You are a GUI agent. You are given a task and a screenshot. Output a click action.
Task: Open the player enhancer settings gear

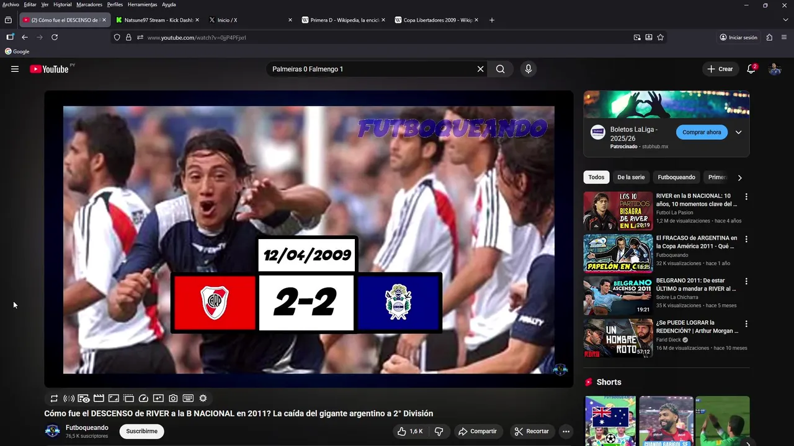point(203,398)
